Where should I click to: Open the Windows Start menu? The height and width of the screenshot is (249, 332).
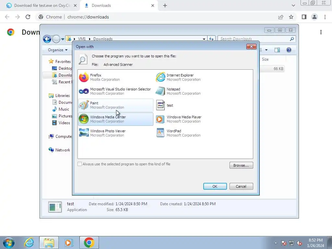pos(9,243)
